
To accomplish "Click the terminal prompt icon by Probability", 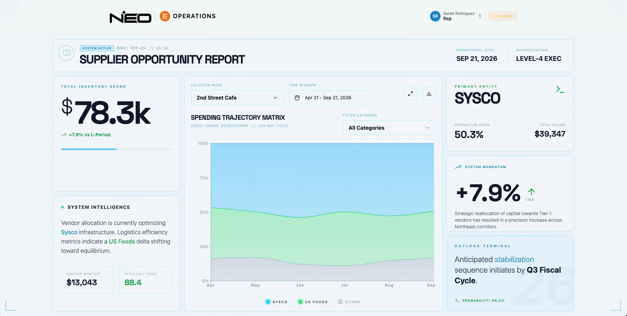I will point(457,300).
